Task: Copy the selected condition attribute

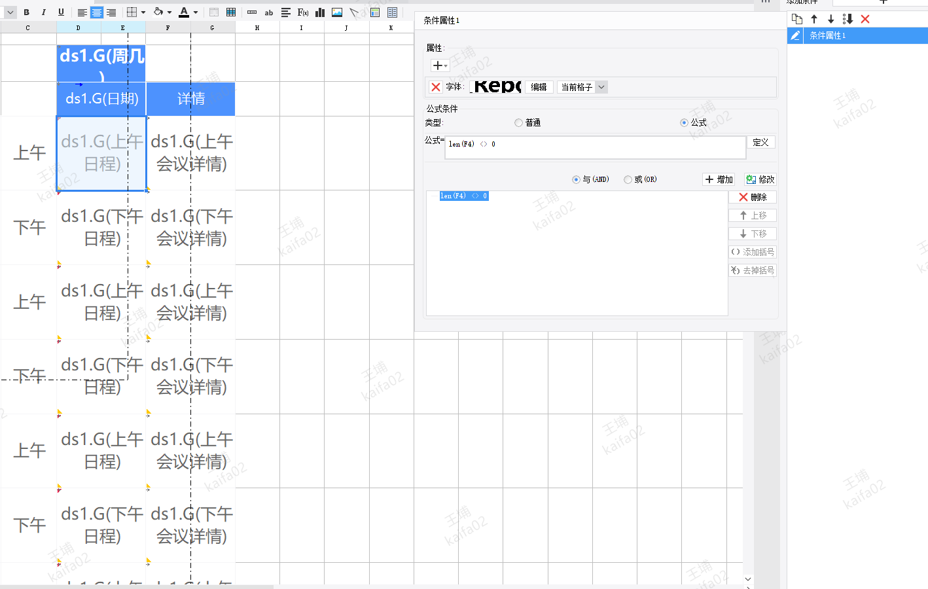Action: click(796, 19)
